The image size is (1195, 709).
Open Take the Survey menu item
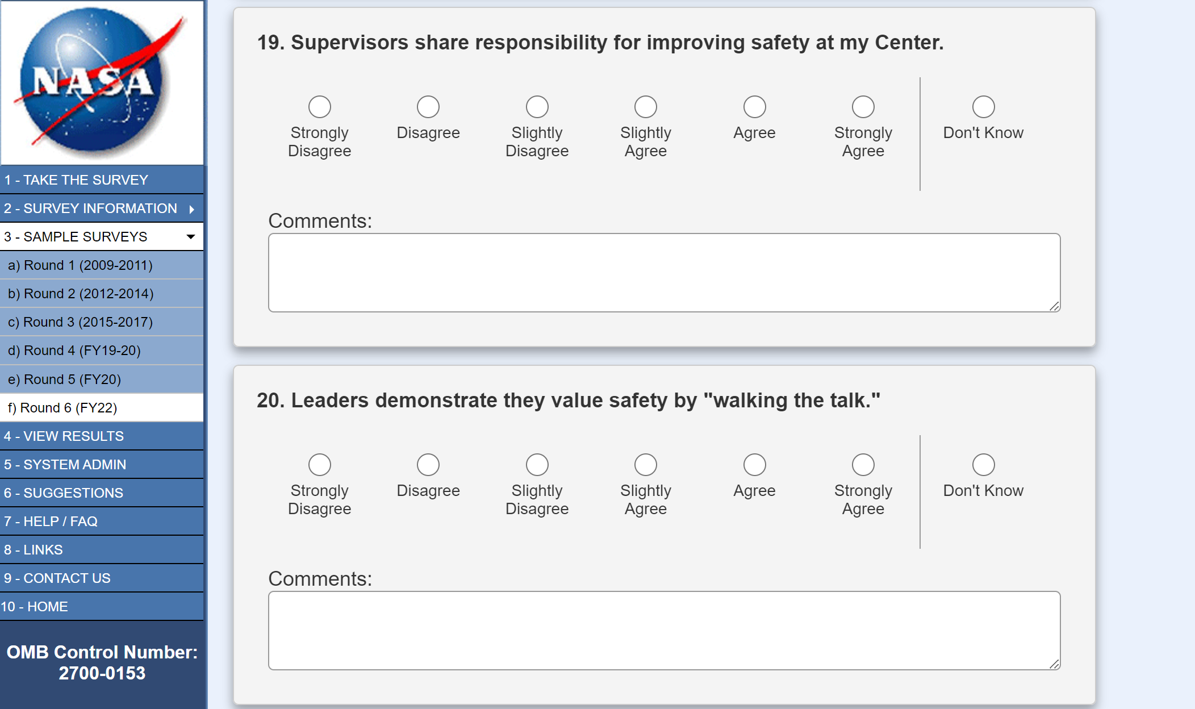click(76, 180)
